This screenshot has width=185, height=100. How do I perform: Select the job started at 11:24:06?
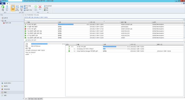point(104,33)
